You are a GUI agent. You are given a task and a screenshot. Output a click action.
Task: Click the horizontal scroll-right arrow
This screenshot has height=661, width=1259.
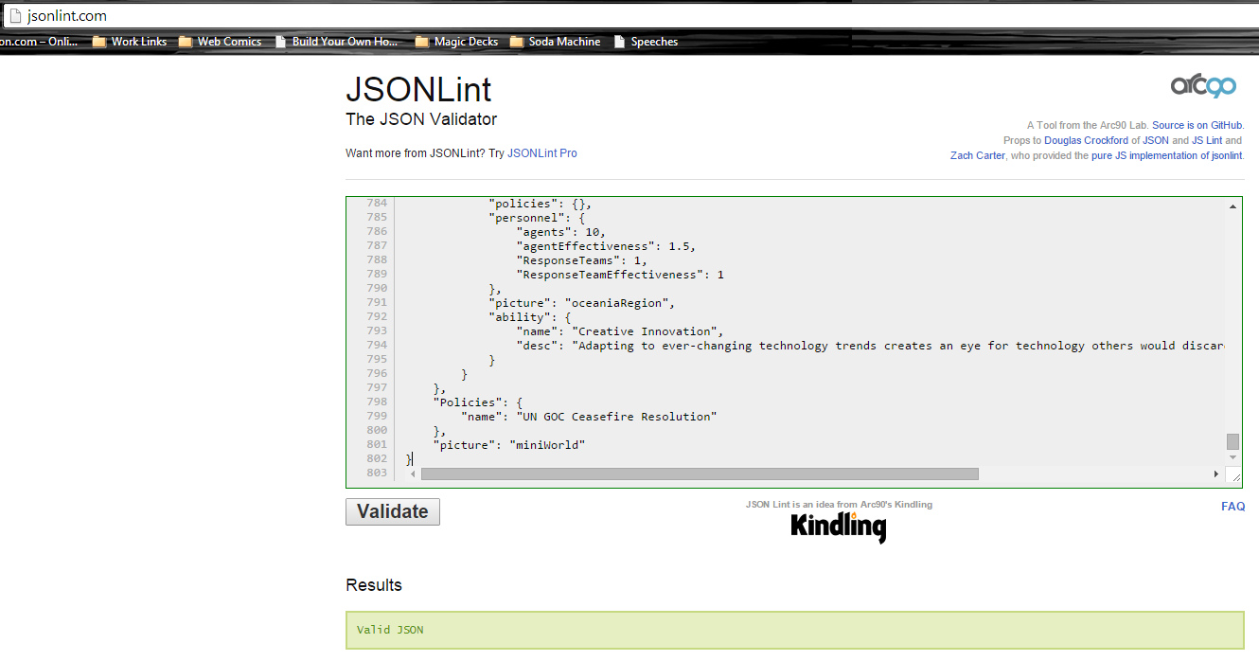tap(1216, 473)
